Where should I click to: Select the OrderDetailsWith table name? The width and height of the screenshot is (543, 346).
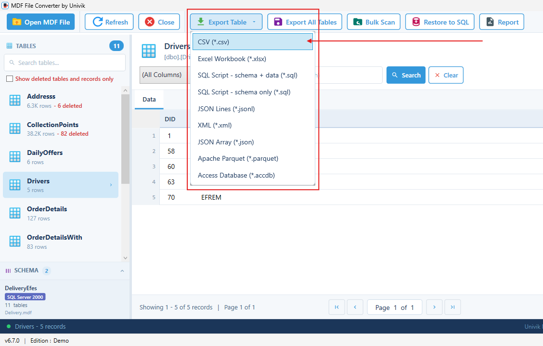(54, 237)
